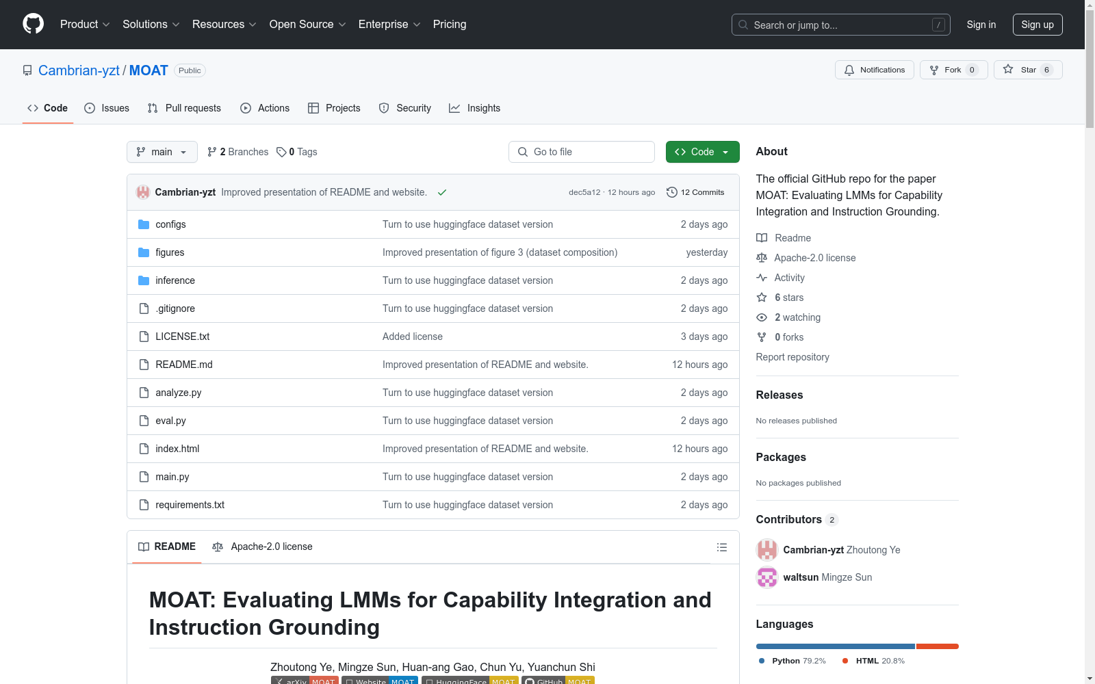Click the Sign up button
1095x684 pixels.
pos(1038,25)
